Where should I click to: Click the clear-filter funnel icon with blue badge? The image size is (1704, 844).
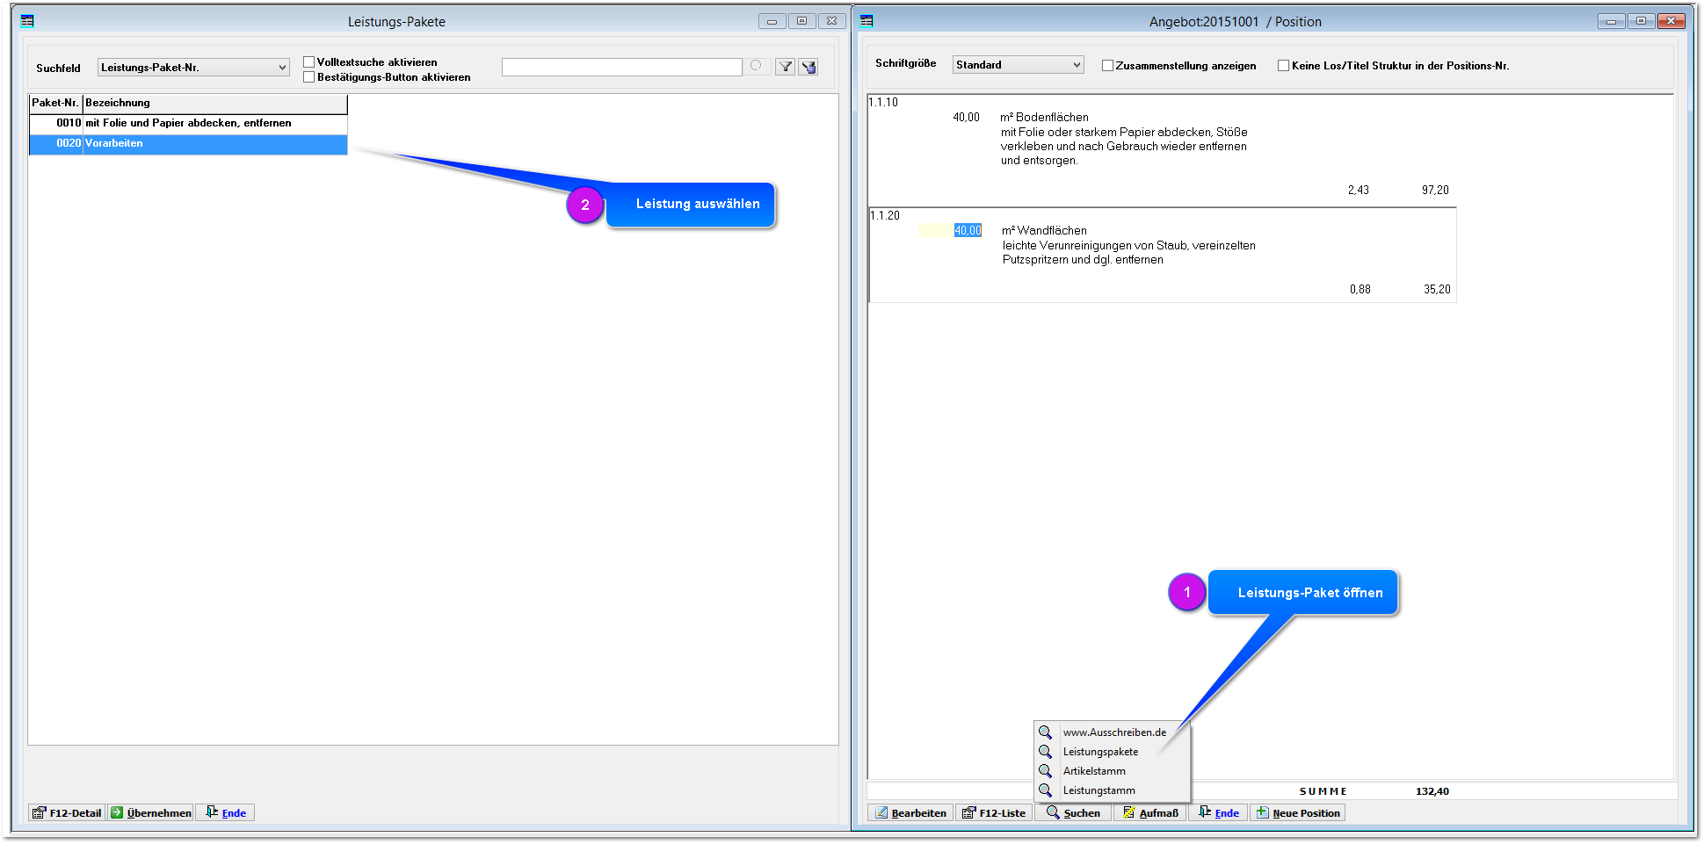click(808, 67)
